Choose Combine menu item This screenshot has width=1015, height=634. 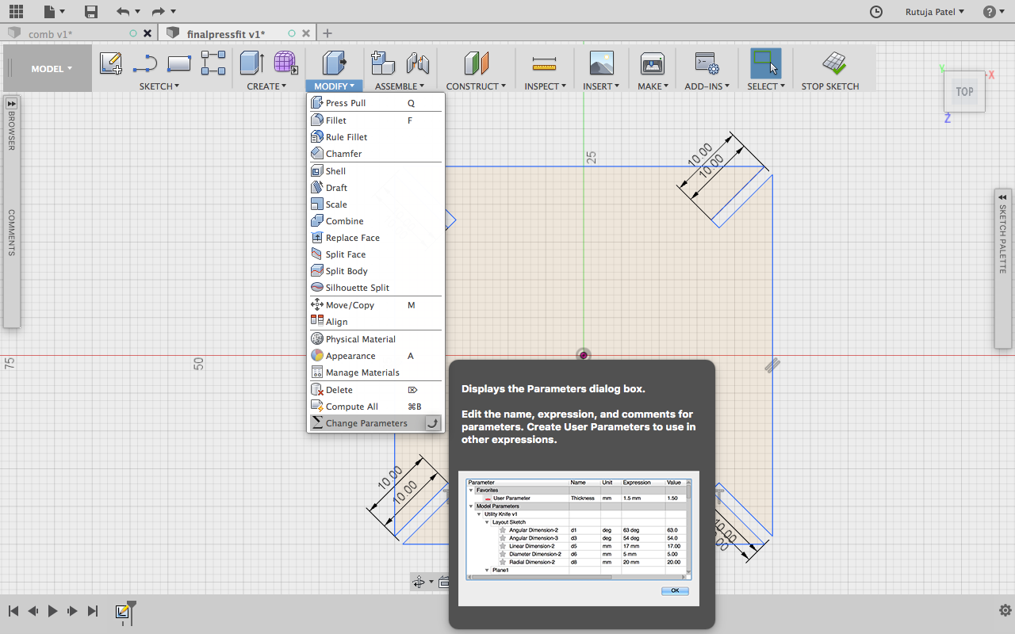tap(376, 221)
